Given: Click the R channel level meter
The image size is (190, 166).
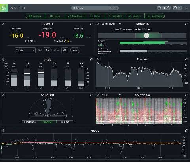Looking at the screenshot, I should [x=41, y=77].
